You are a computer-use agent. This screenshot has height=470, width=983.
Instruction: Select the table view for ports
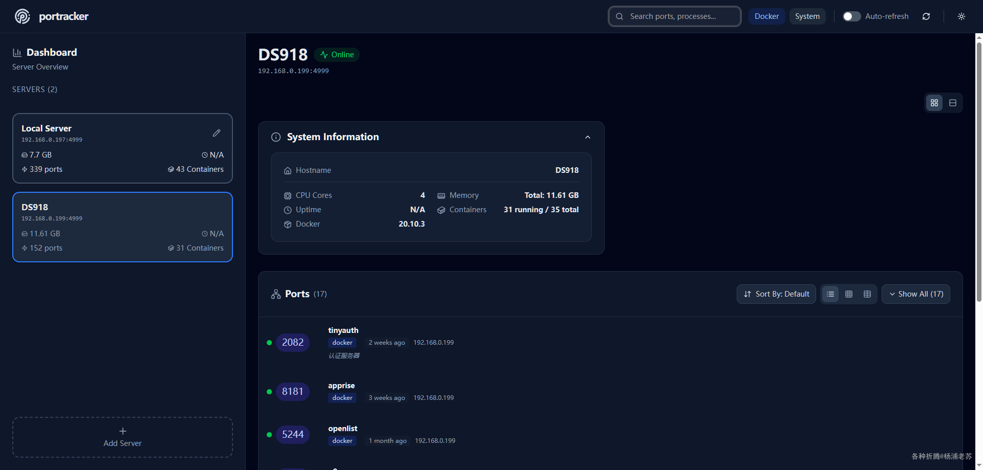click(867, 294)
